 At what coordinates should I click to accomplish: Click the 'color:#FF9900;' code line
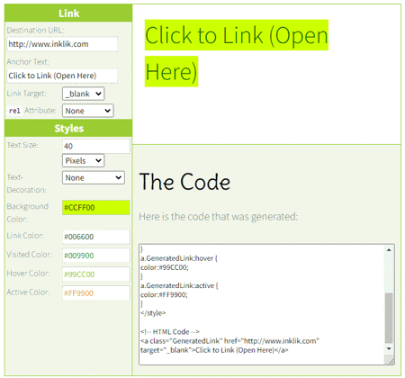click(x=164, y=295)
